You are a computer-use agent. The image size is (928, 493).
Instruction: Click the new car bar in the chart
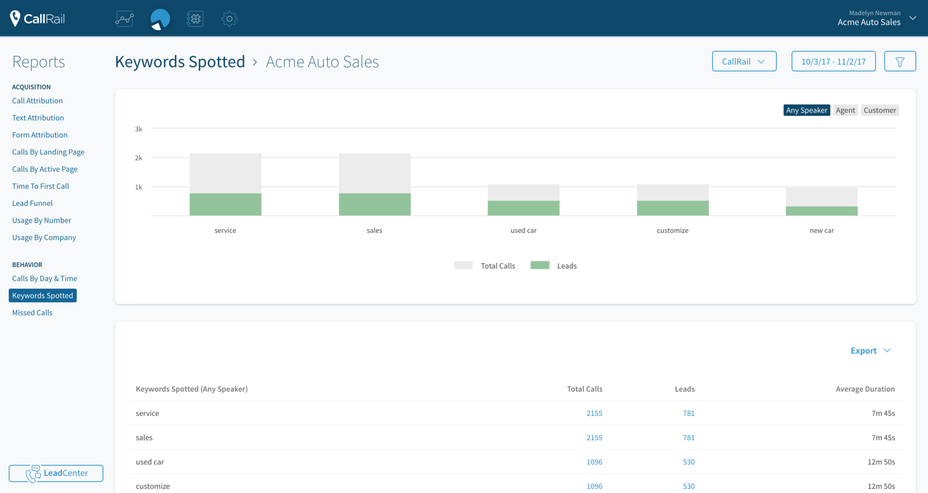pyautogui.click(x=822, y=202)
